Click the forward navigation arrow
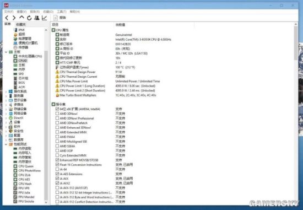 pyautogui.click(x=14, y=18)
